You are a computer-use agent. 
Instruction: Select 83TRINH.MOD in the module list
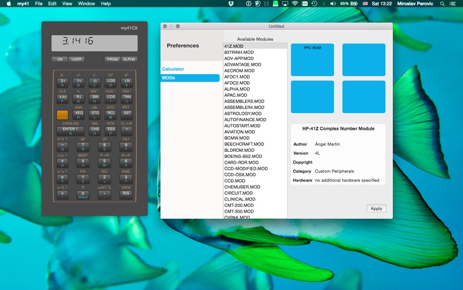click(x=255, y=52)
